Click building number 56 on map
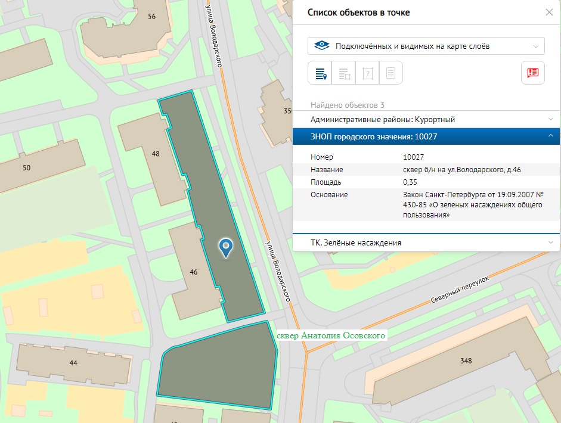Viewport: 561px width, 423px height. coord(151,16)
